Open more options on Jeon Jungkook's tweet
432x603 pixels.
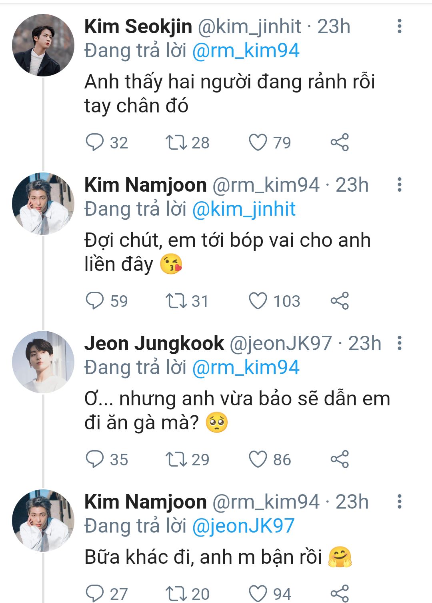[x=399, y=343]
